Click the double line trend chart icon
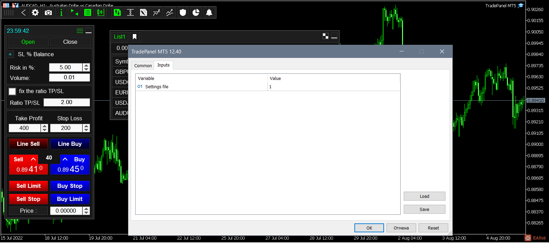Viewport: 549px width, 243px height. [170, 13]
